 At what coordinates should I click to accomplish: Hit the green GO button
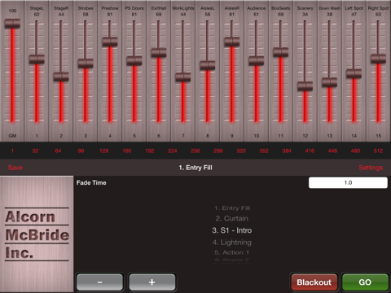[365, 282]
